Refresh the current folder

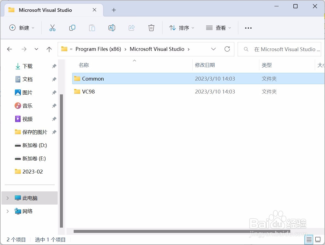[x=227, y=49]
